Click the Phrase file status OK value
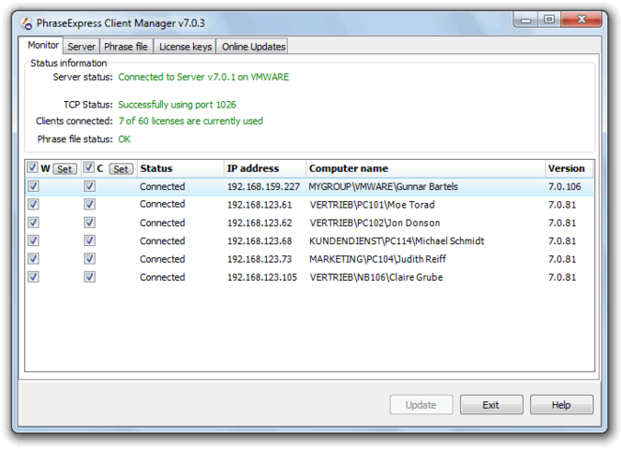The height and width of the screenshot is (449, 623). [x=125, y=139]
